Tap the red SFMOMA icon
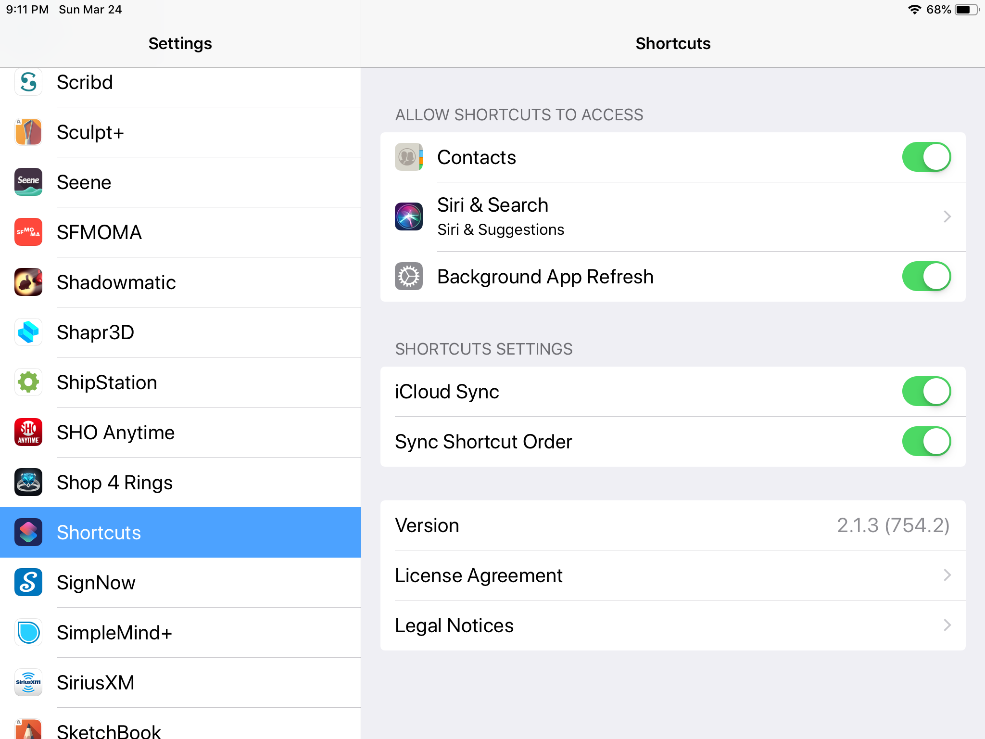Screen dimensions: 985x739 [28, 232]
